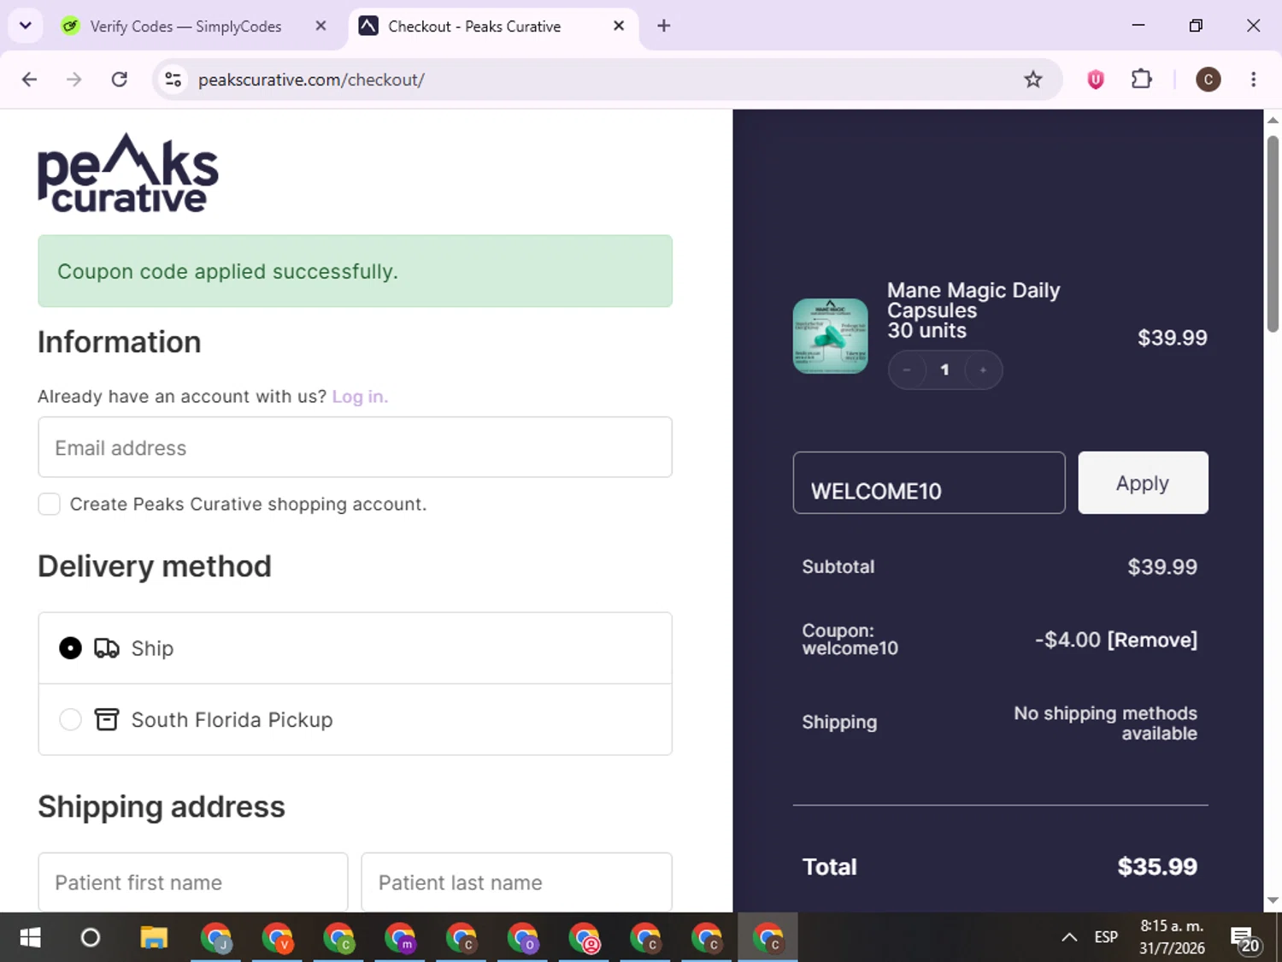Viewport: 1282px width, 962px height.
Task: Click the Patient last name field
Action: [x=516, y=882]
